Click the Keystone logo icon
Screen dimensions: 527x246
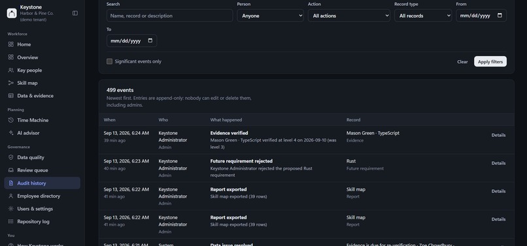point(12,13)
